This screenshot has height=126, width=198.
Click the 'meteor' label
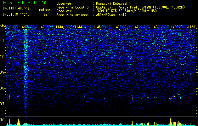coord(45,10)
